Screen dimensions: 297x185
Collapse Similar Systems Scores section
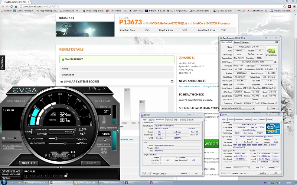coord(172,81)
